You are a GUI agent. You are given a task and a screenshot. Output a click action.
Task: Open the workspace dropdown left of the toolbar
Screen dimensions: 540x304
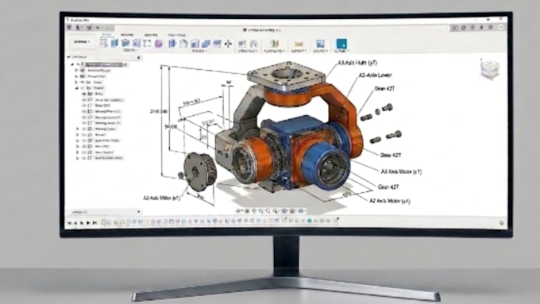82,42
